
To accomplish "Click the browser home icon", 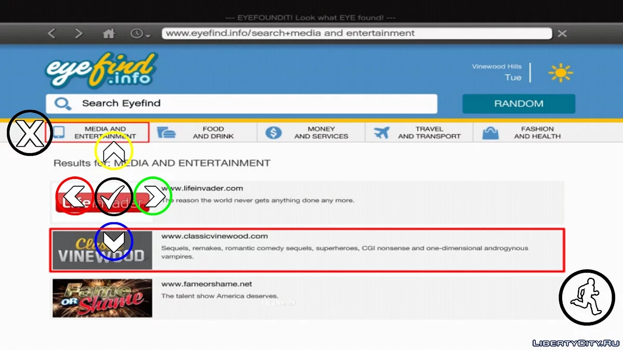I will 109,34.
